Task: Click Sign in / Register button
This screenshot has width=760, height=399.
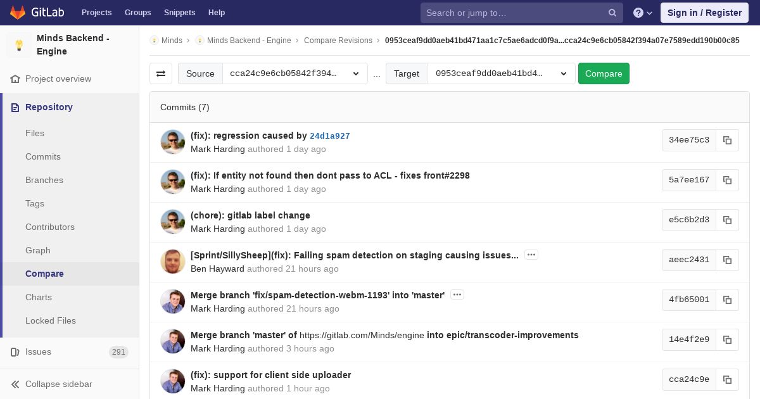Action: coord(704,13)
